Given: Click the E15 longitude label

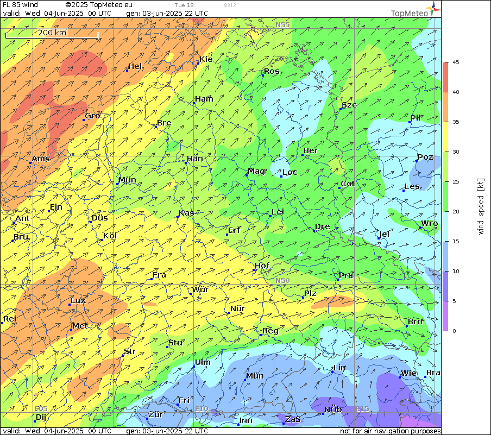Looking at the screenshot, I should (363, 409).
